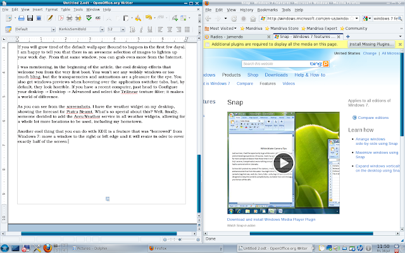Click the zoom in plus button in Writer
405x253 pixels.
198,239
